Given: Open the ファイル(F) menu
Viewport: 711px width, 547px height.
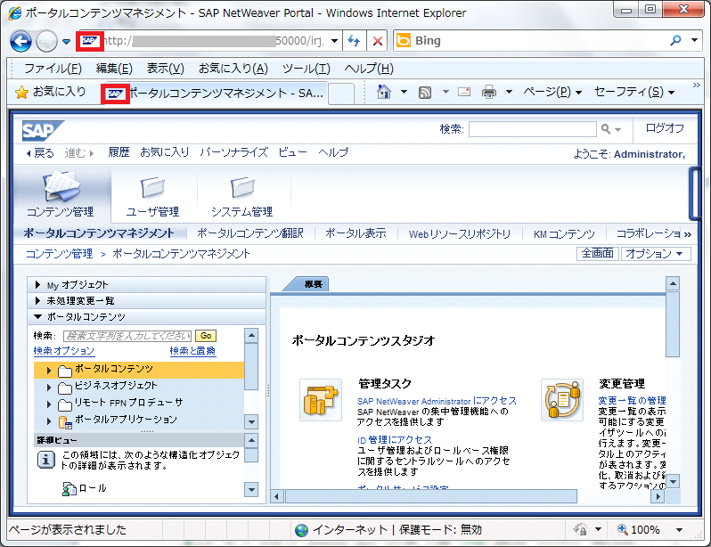Looking at the screenshot, I should (x=53, y=69).
